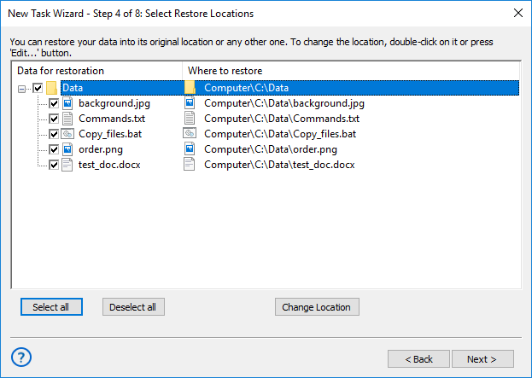This screenshot has width=532, height=378.
Task: Toggle the test_doc.docx checkbox
Action: [x=54, y=165]
